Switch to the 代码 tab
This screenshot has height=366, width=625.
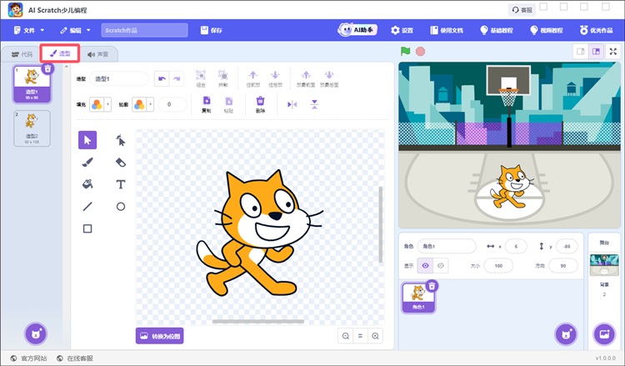click(x=21, y=54)
